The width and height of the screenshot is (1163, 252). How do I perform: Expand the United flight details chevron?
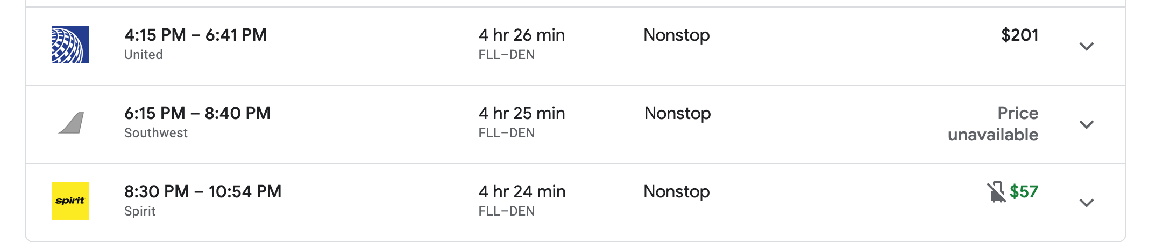tap(1086, 47)
